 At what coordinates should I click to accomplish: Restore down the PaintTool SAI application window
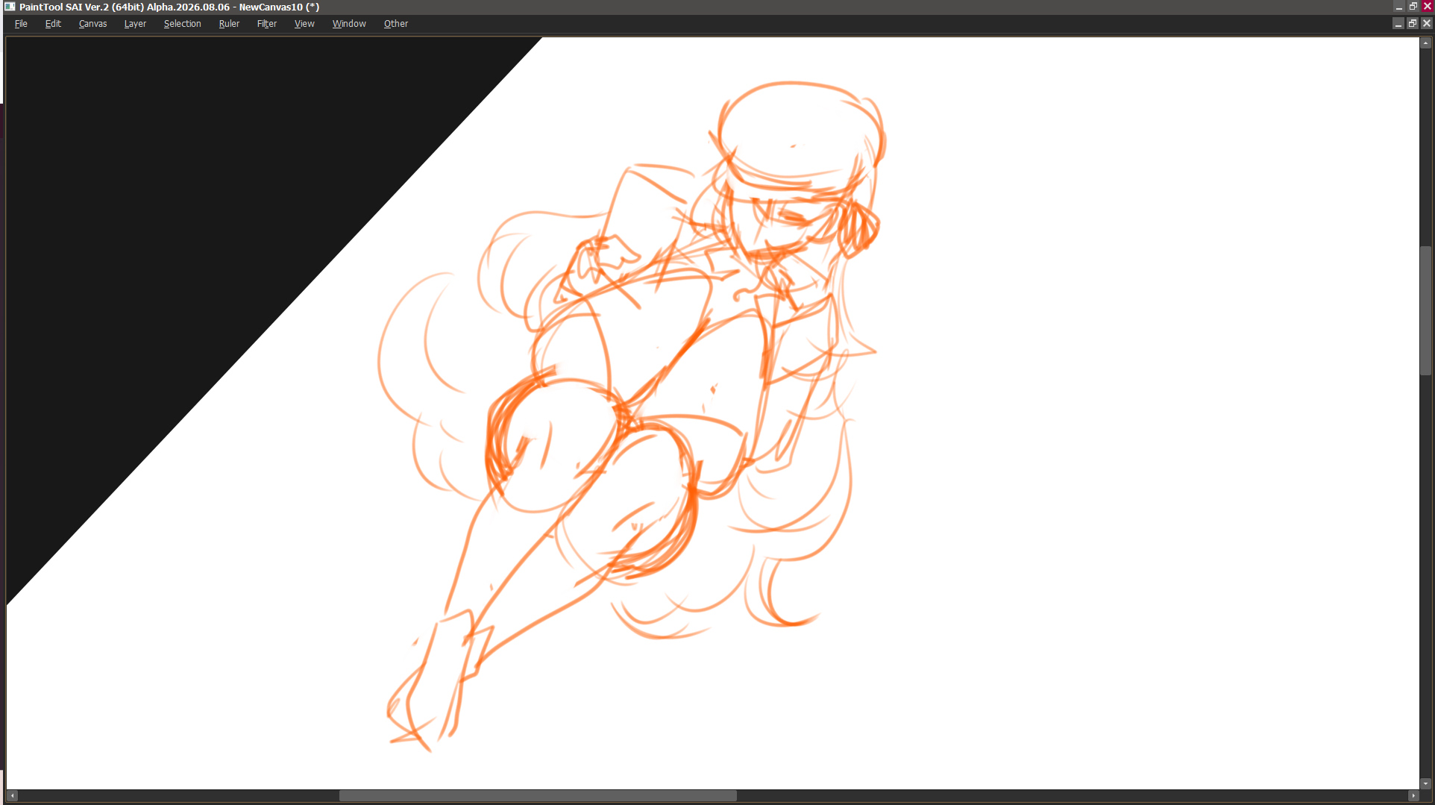point(1413,7)
